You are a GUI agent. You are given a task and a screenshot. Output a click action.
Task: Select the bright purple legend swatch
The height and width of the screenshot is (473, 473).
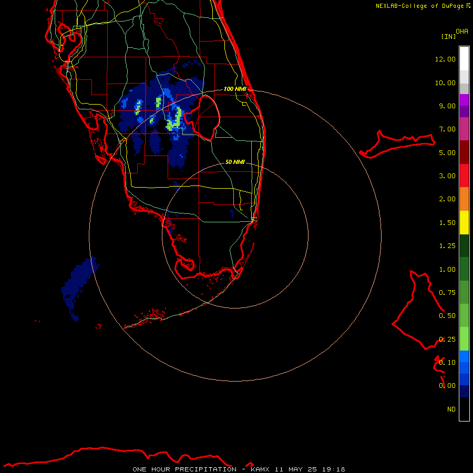[x=464, y=100]
